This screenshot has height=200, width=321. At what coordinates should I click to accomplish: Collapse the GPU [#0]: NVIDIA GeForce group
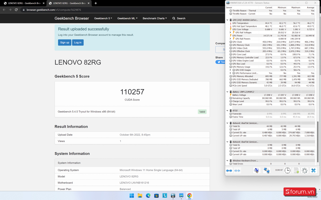click(x=227, y=20)
